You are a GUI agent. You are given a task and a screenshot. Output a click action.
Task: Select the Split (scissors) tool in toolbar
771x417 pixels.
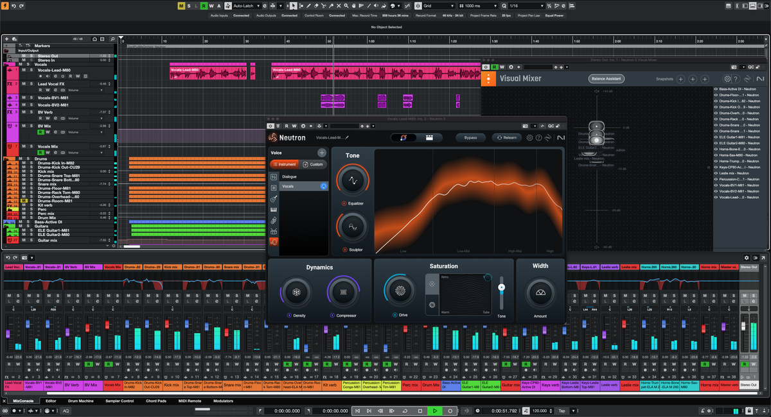pyautogui.click(x=323, y=6)
